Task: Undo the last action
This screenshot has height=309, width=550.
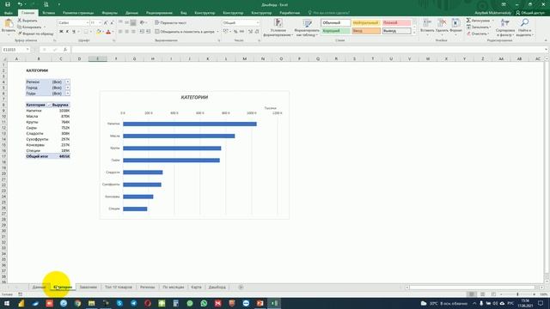Action: pos(20,4)
